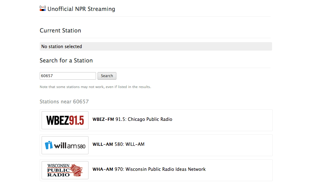324x183 pixels.
Task: Click the 'Current Station' heading
Action: (60, 31)
